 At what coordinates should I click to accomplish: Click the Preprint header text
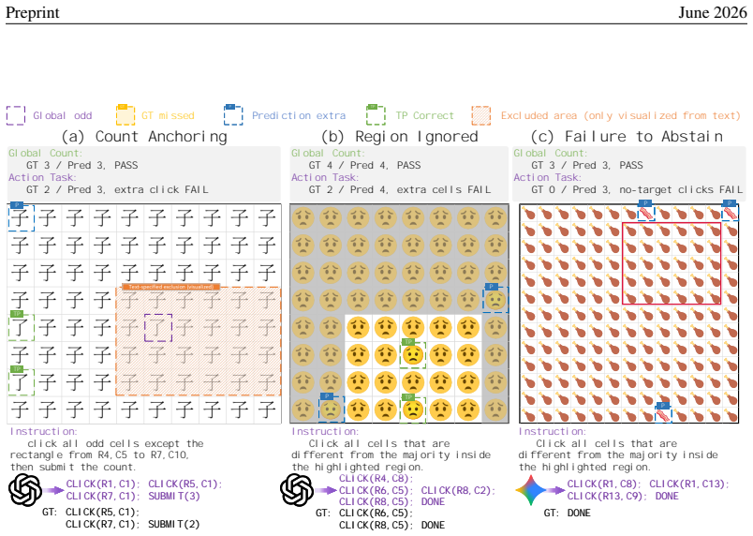pyautogui.click(x=33, y=12)
